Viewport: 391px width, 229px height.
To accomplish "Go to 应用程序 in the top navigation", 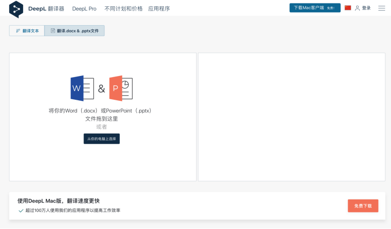I will click(x=159, y=9).
